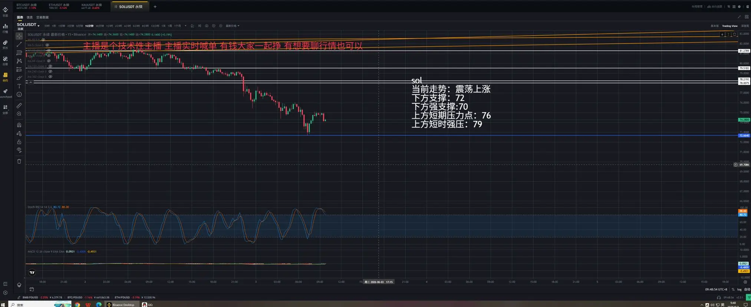Switch to Trading View chart mode
The height and width of the screenshot is (307, 751).
[x=729, y=26]
